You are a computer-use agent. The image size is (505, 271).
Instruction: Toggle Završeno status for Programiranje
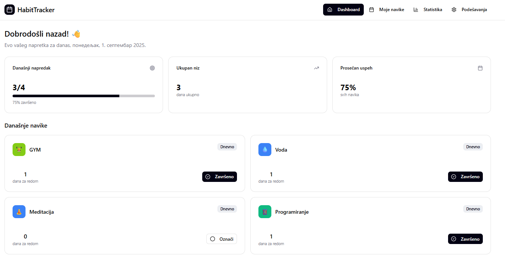465,239
